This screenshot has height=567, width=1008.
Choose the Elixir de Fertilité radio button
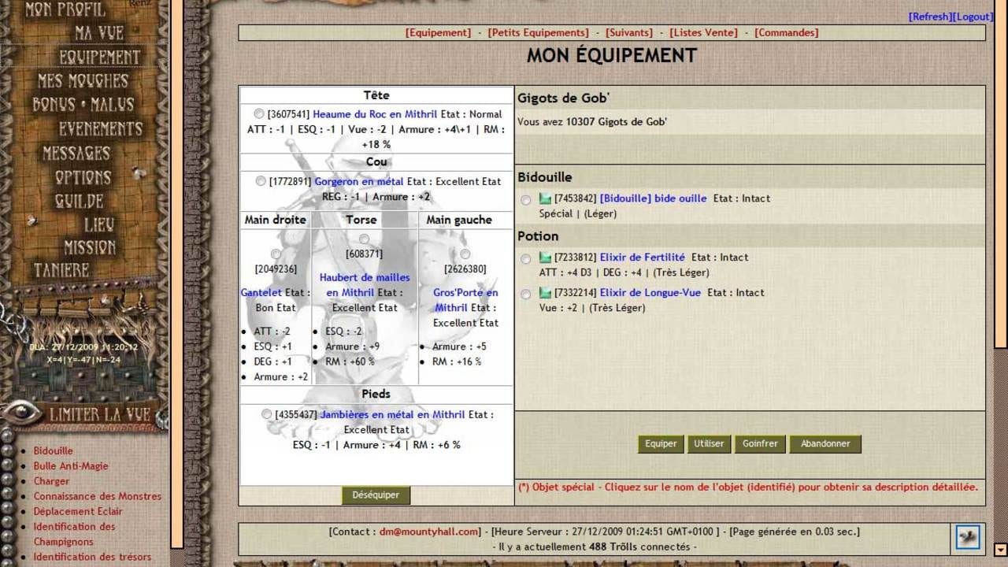[x=525, y=259]
